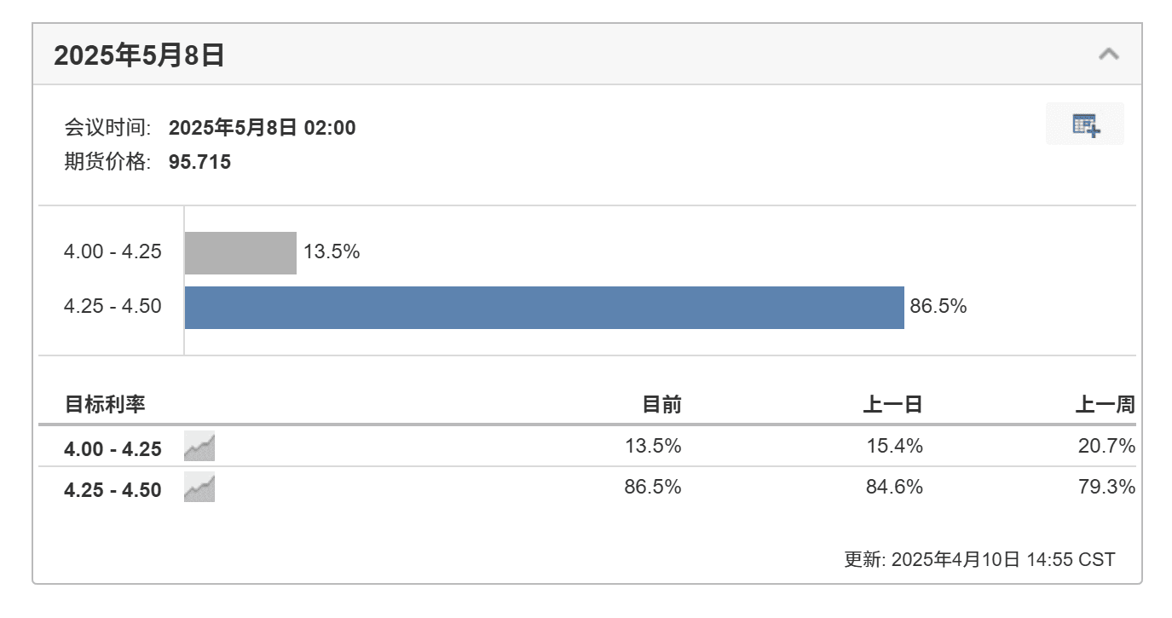The height and width of the screenshot is (618, 1172).
Task: Open the trend chart icon for 4.00 - 4.25
Action: (x=199, y=447)
